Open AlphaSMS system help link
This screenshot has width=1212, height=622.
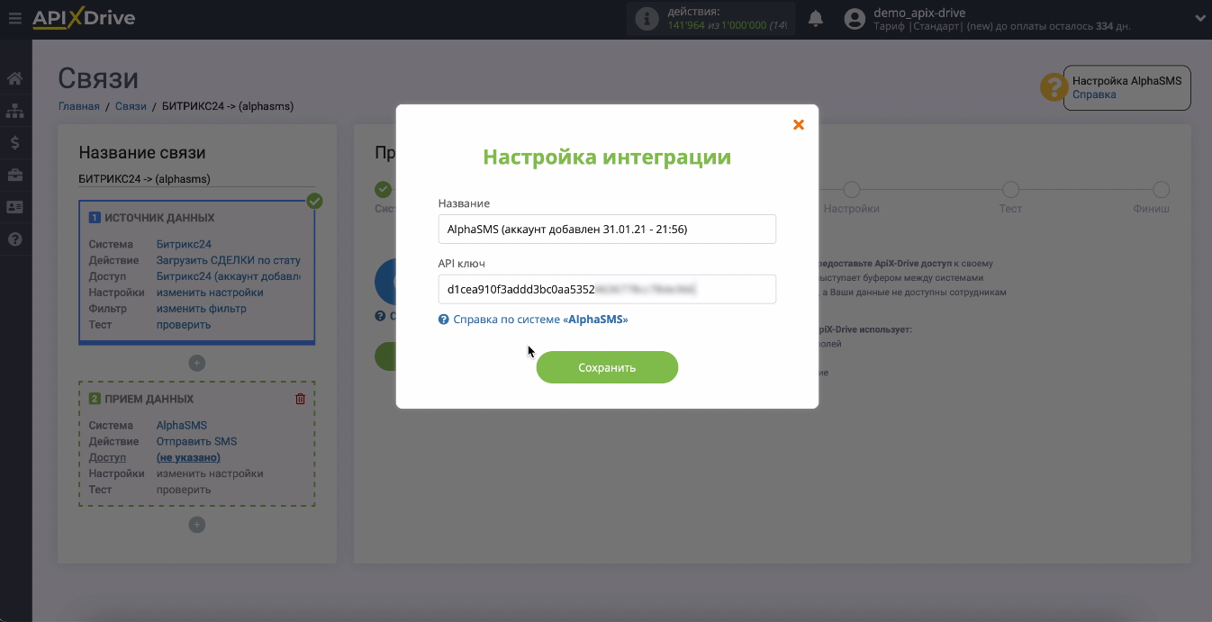coord(540,319)
